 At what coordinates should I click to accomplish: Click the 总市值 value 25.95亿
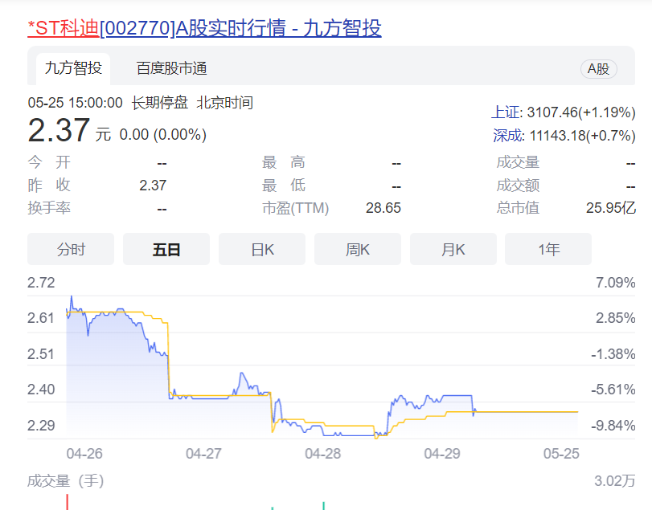tap(610, 208)
